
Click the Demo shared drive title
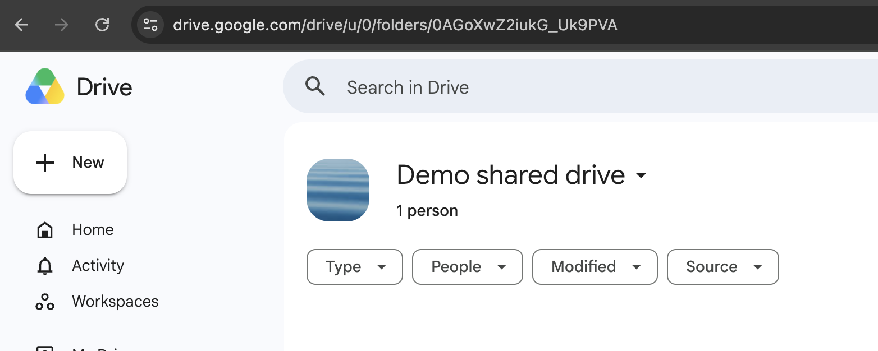click(x=511, y=175)
